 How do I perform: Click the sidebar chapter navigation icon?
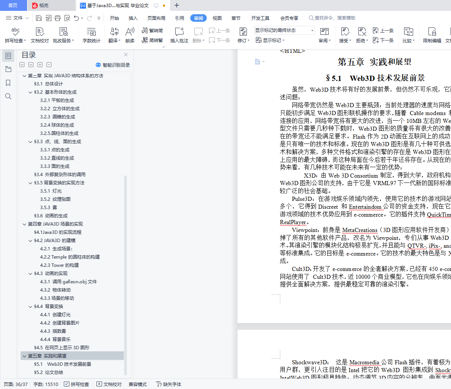point(8,69)
